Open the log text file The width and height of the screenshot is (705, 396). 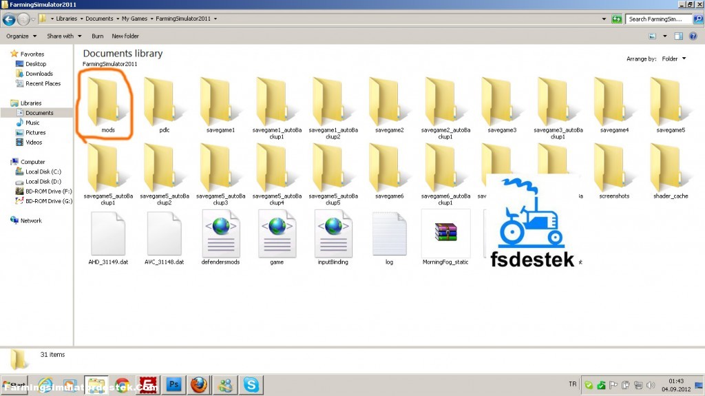click(x=389, y=233)
